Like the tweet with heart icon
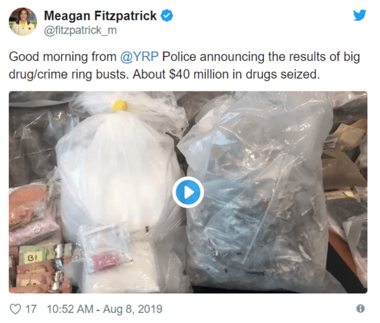This screenshot has width=380, height=323. click(x=15, y=309)
